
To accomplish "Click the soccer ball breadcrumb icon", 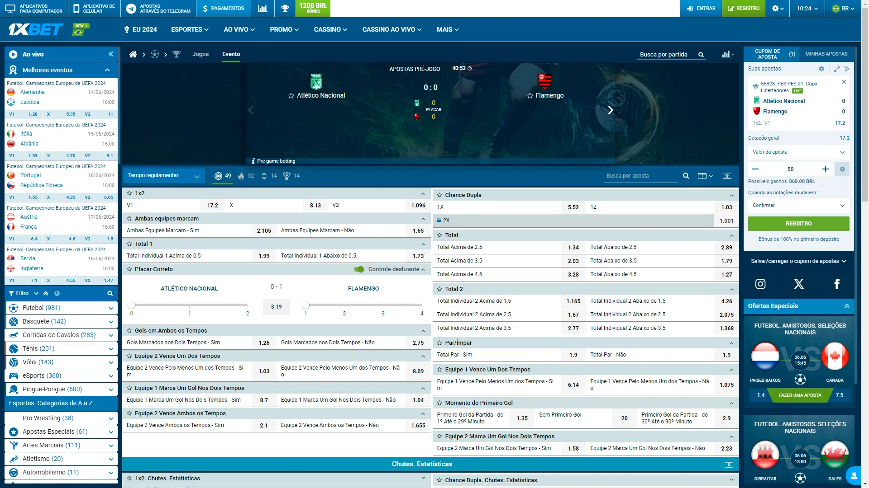I will click(x=155, y=54).
